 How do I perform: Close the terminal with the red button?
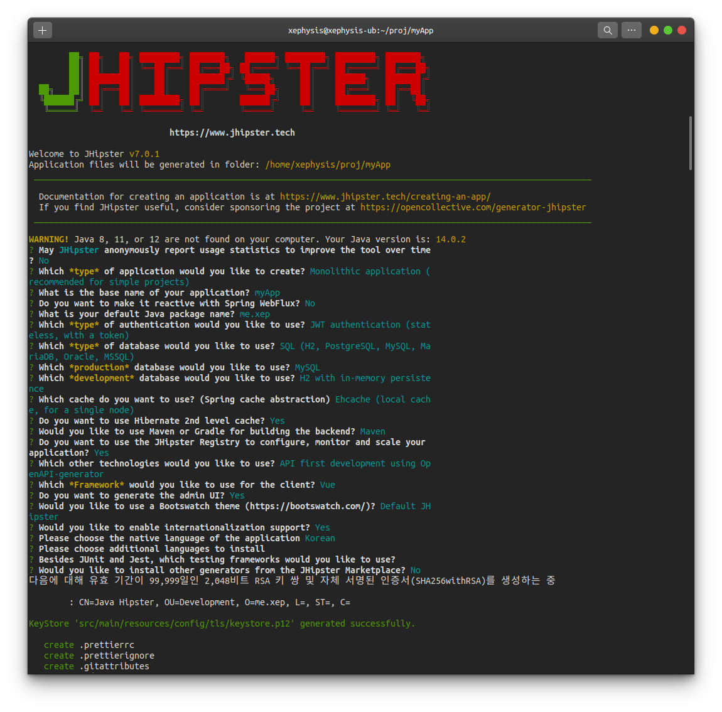[682, 30]
